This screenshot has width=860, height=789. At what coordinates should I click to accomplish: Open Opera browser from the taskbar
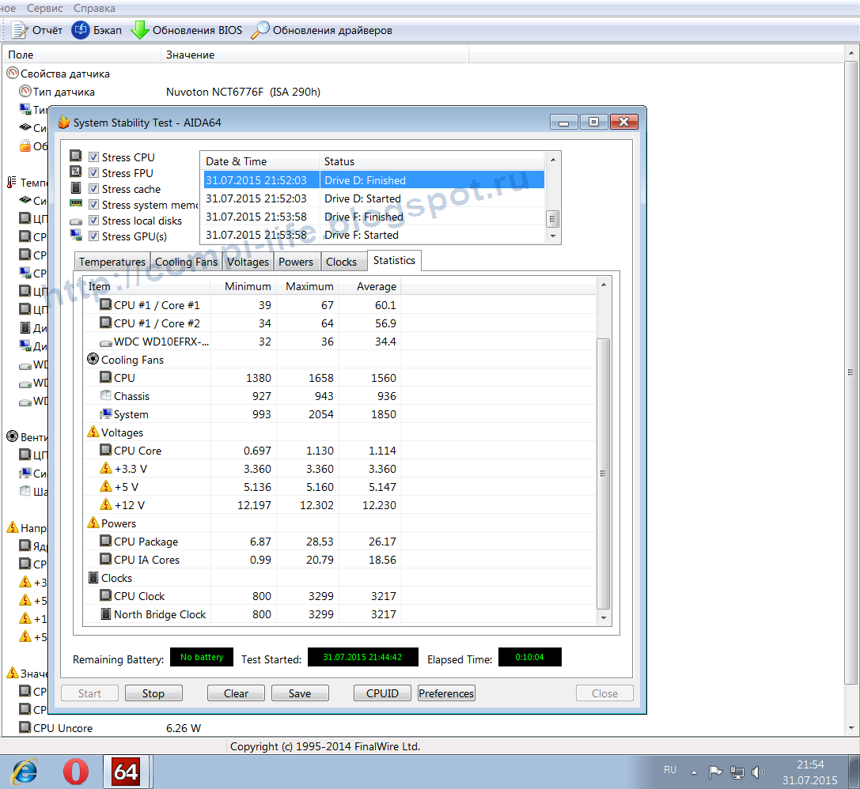pyautogui.click(x=76, y=772)
